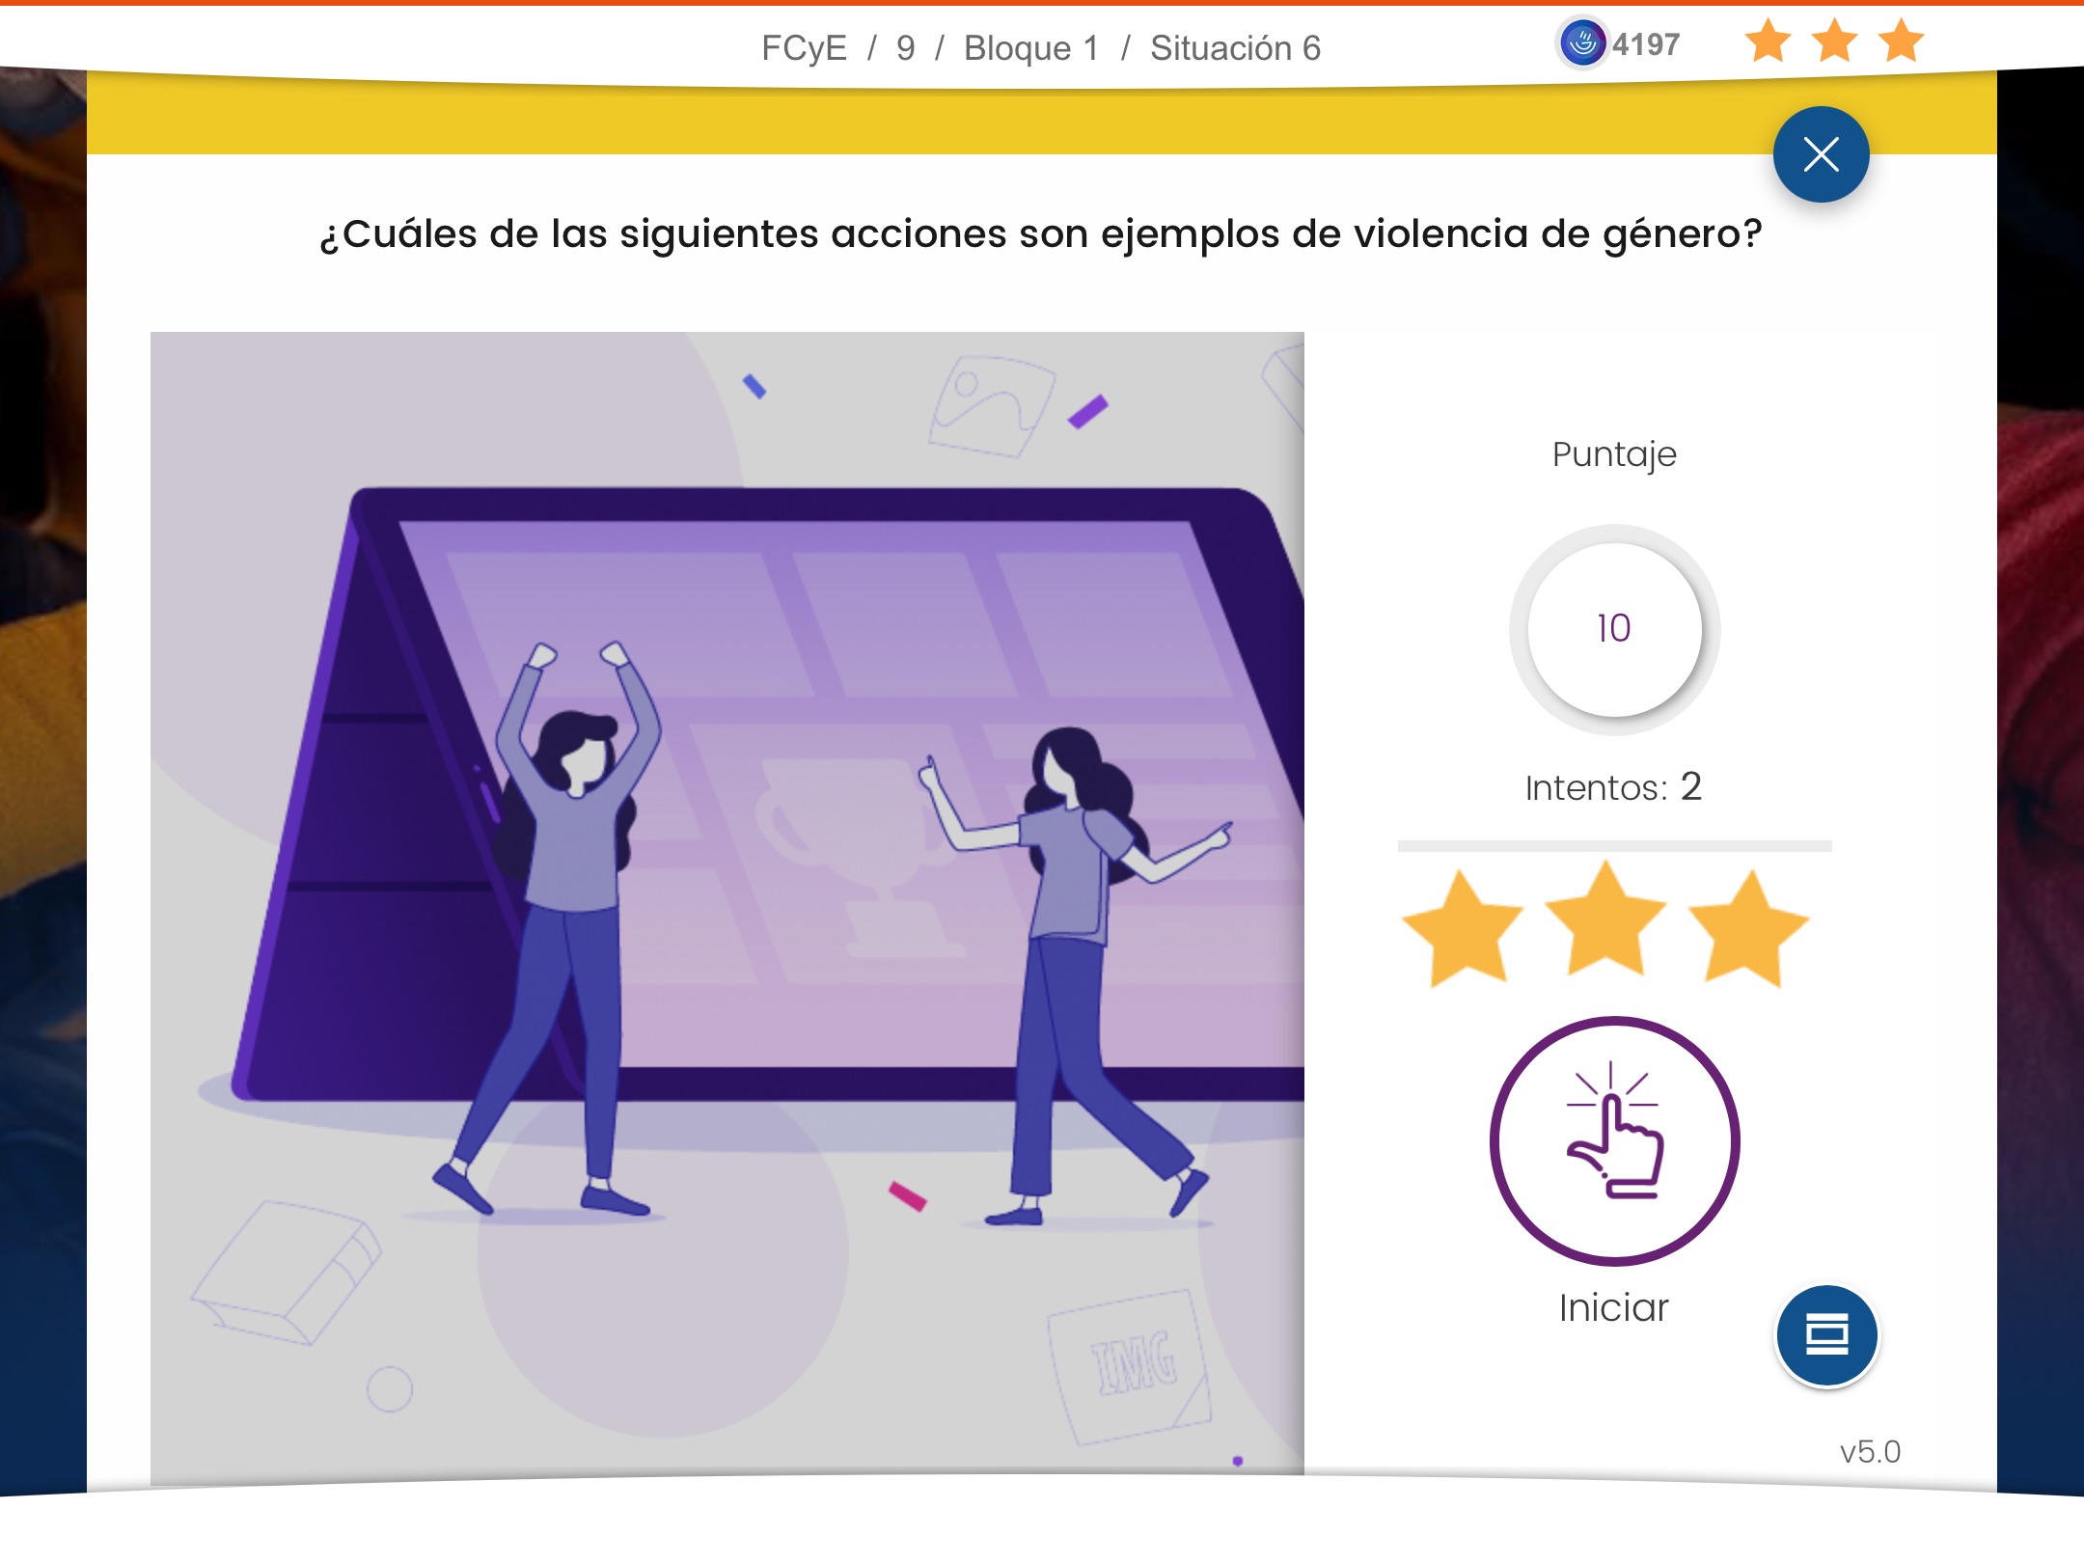Click the Intentos: 2 attempts label
This screenshot has width=2084, height=1563.
[1613, 787]
